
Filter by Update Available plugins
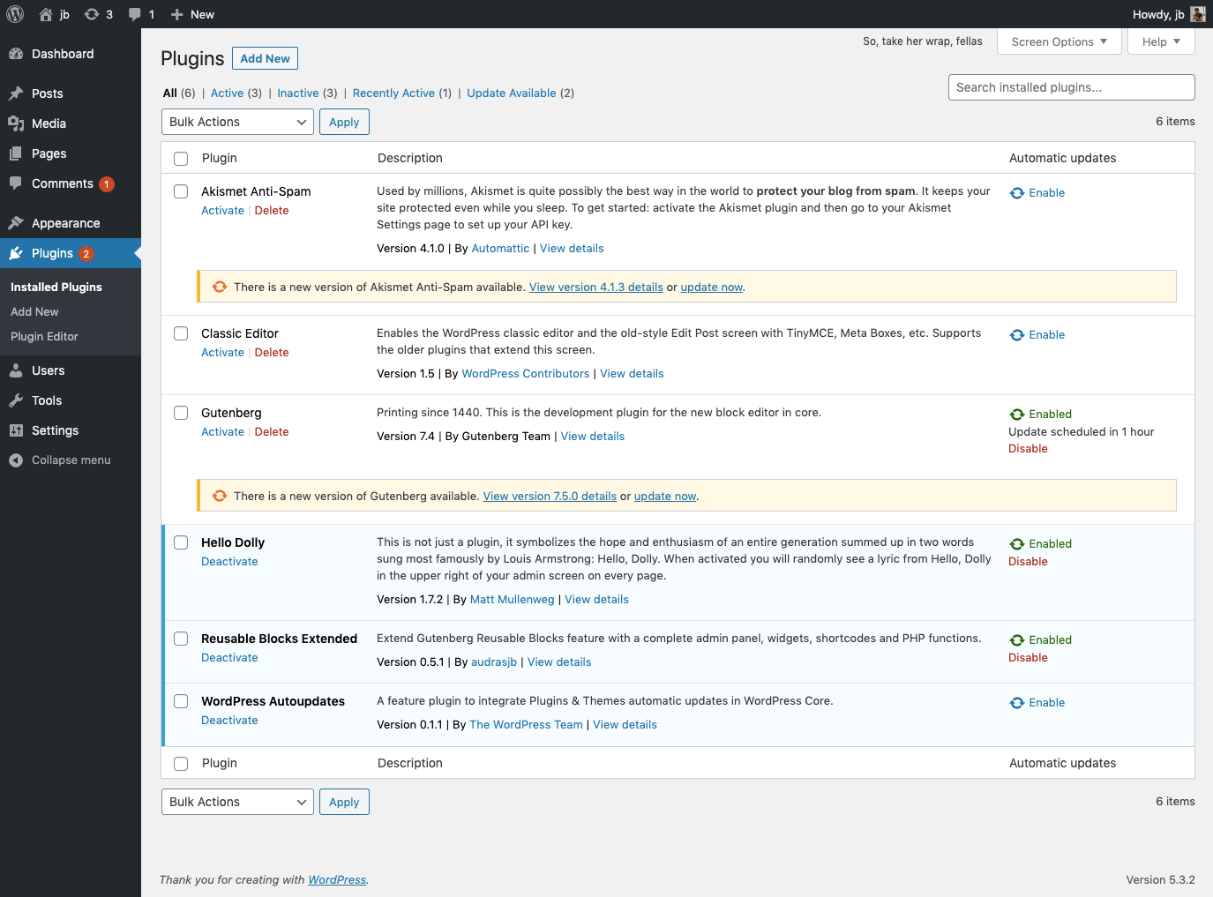click(512, 93)
